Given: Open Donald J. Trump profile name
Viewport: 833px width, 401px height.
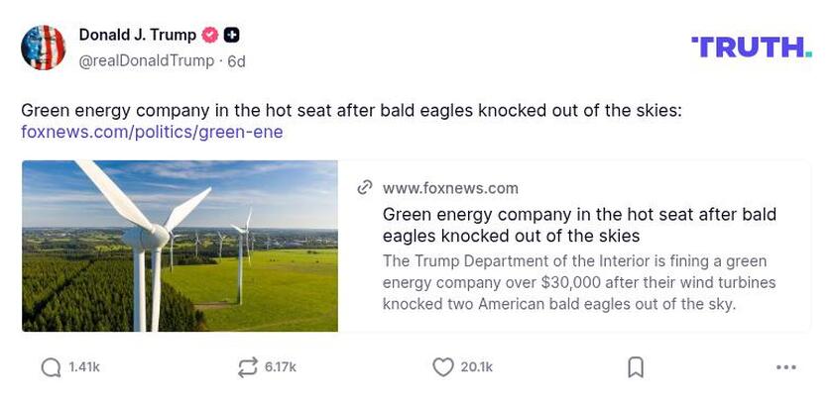Looking at the screenshot, I should [x=138, y=35].
